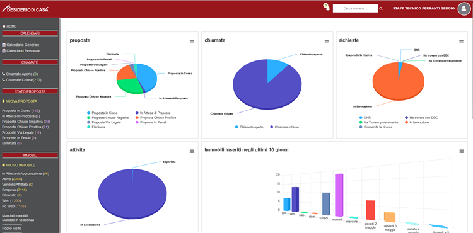Viewport: 473px width, 233px height.
Task: Open the proposte chart hamburger menu
Action: pos(192,42)
